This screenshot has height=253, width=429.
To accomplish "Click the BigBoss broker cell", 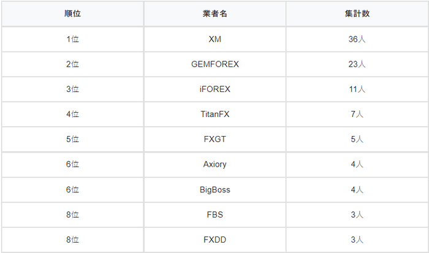I will click(215, 189).
